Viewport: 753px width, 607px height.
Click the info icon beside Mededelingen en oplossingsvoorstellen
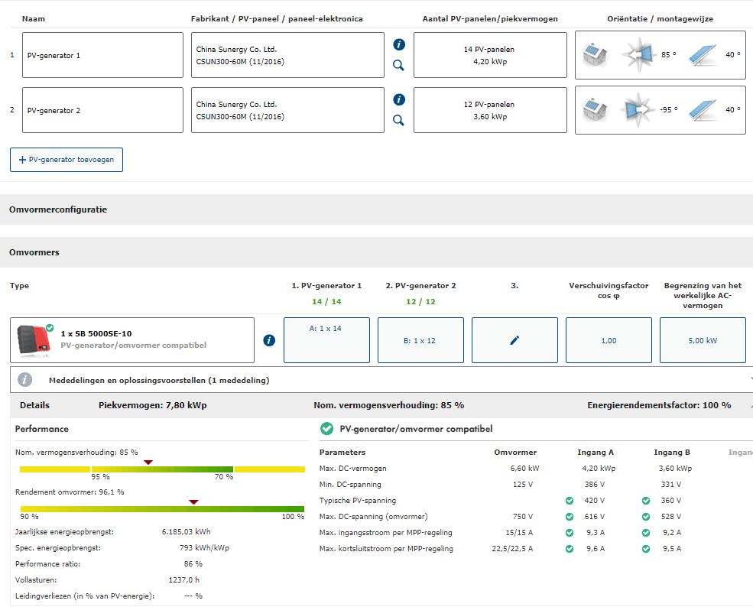(25, 380)
